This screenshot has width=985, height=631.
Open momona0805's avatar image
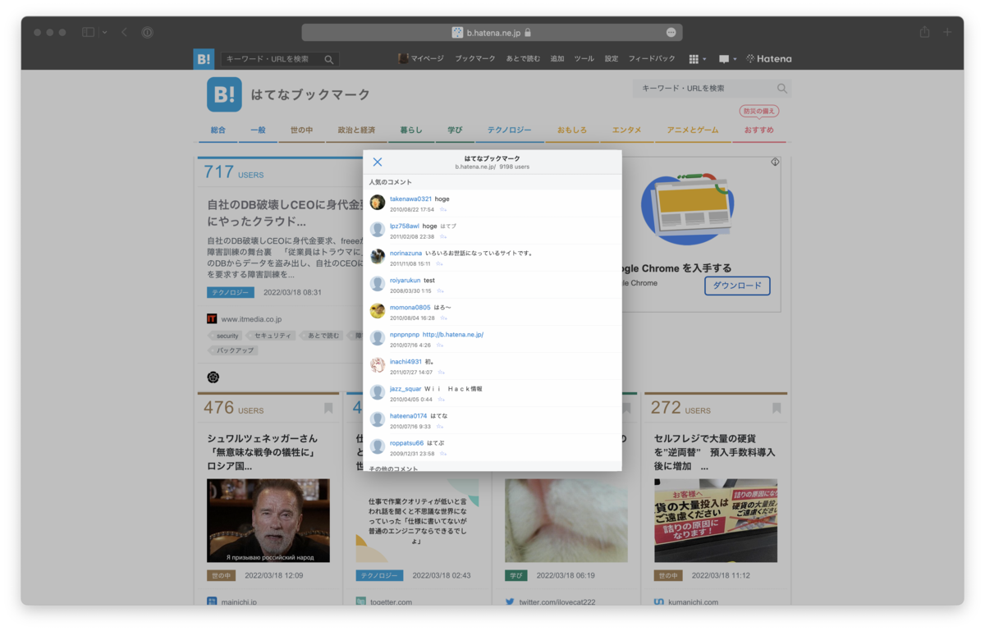(378, 311)
